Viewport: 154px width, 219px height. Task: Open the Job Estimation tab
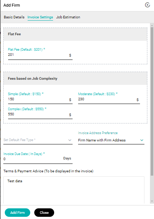(68, 17)
